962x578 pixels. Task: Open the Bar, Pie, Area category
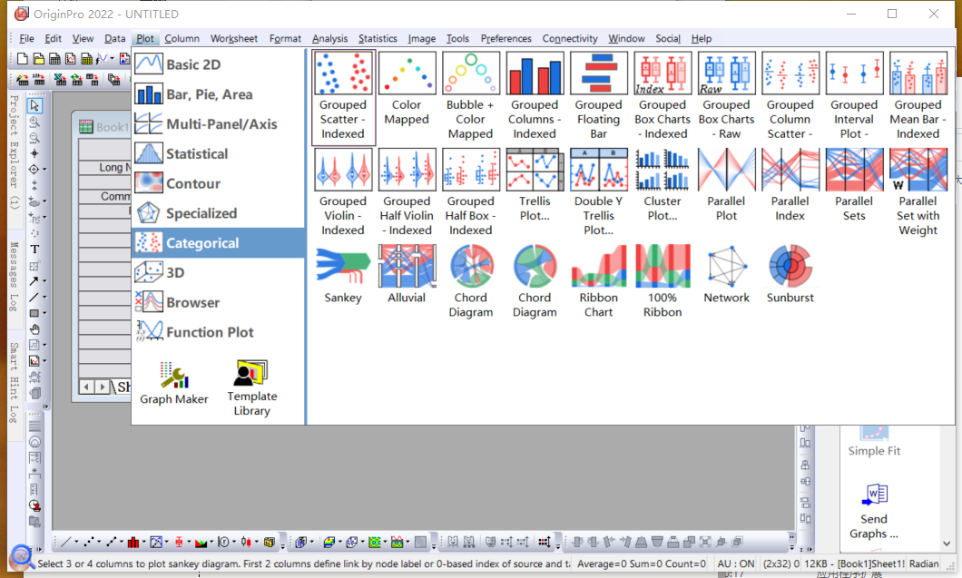(219, 93)
